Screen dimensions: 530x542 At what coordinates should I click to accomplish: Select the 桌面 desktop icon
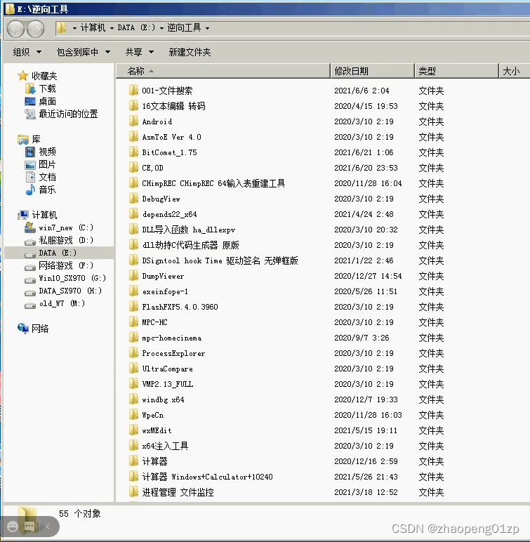(x=30, y=101)
